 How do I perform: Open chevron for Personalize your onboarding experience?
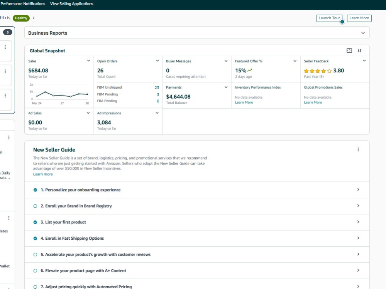(358, 190)
